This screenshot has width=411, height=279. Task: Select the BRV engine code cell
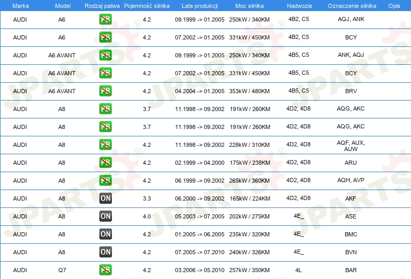point(351,91)
